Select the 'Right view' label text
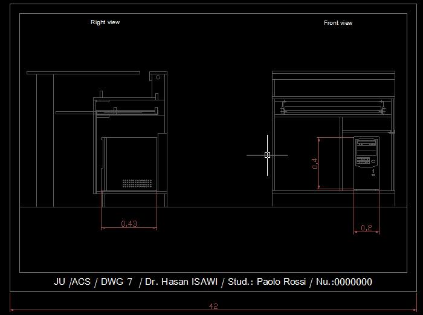 pos(105,22)
